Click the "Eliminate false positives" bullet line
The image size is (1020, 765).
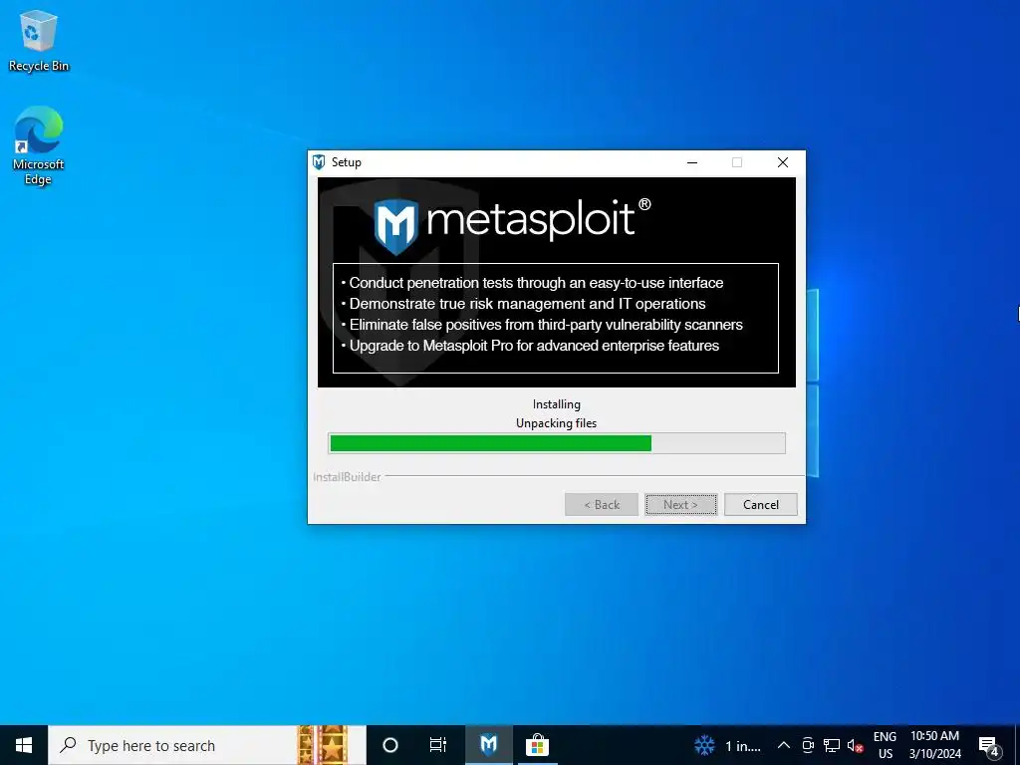542,325
